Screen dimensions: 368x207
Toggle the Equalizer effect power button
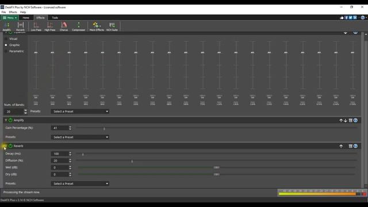[x=10, y=32]
